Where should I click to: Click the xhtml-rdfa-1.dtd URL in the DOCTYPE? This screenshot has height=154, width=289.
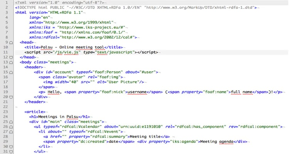click(x=200, y=8)
